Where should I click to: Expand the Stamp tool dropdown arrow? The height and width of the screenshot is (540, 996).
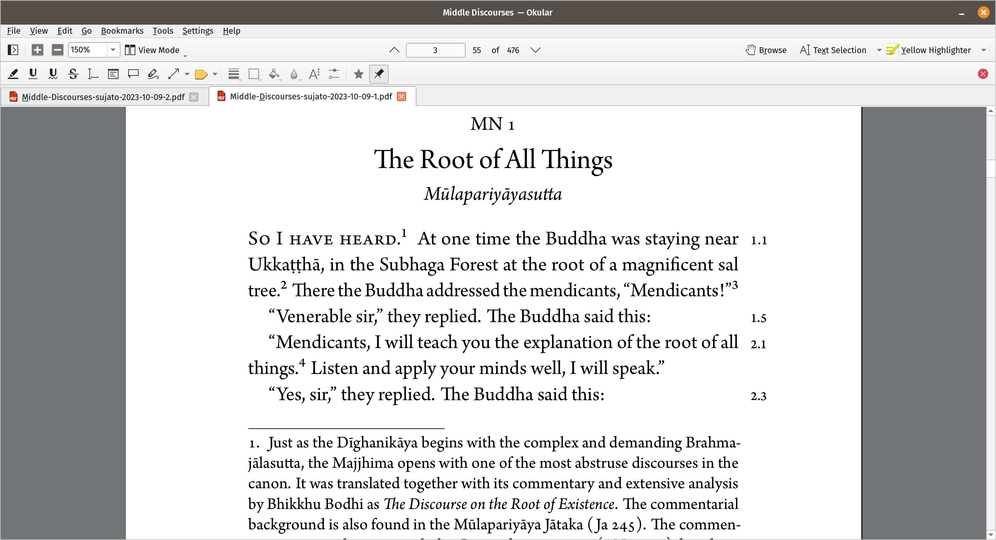coord(215,74)
